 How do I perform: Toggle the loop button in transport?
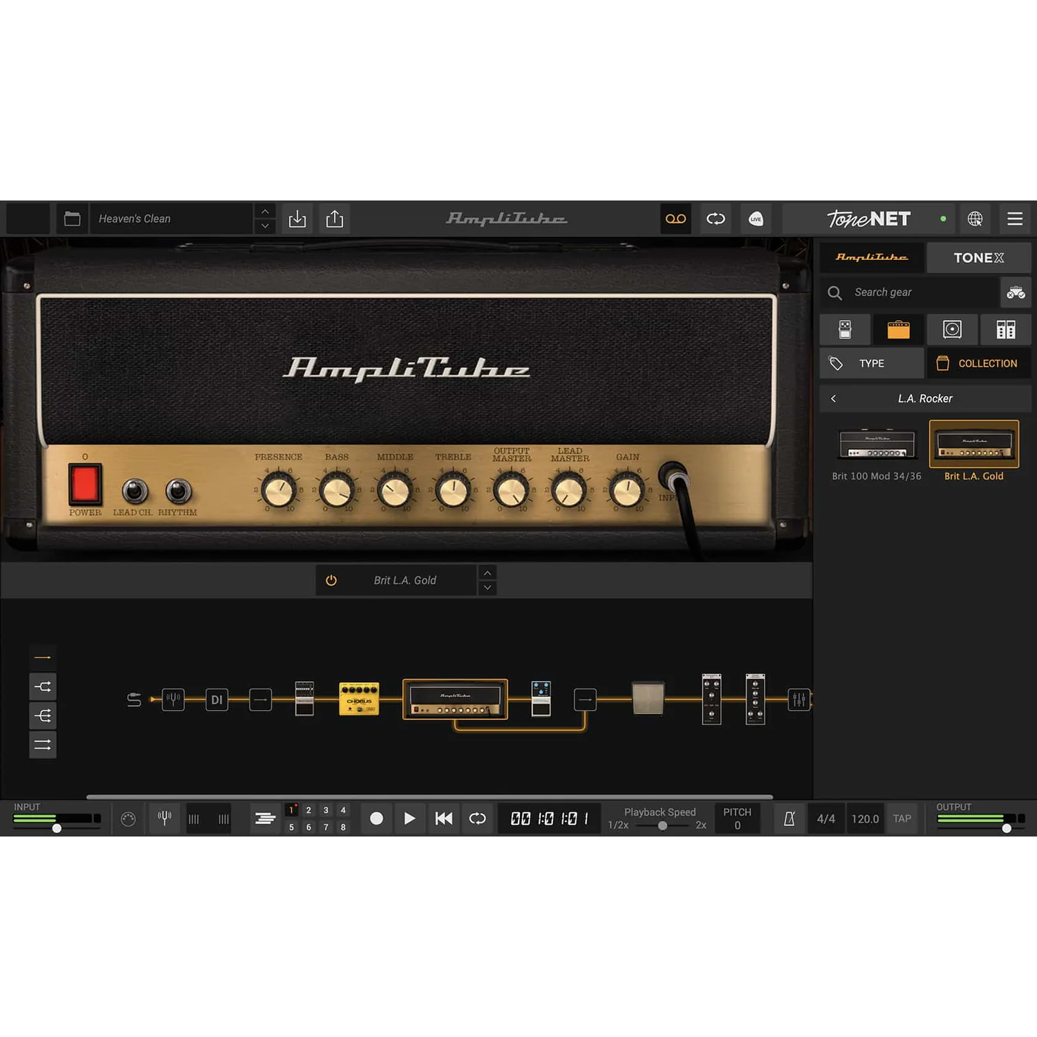click(478, 819)
